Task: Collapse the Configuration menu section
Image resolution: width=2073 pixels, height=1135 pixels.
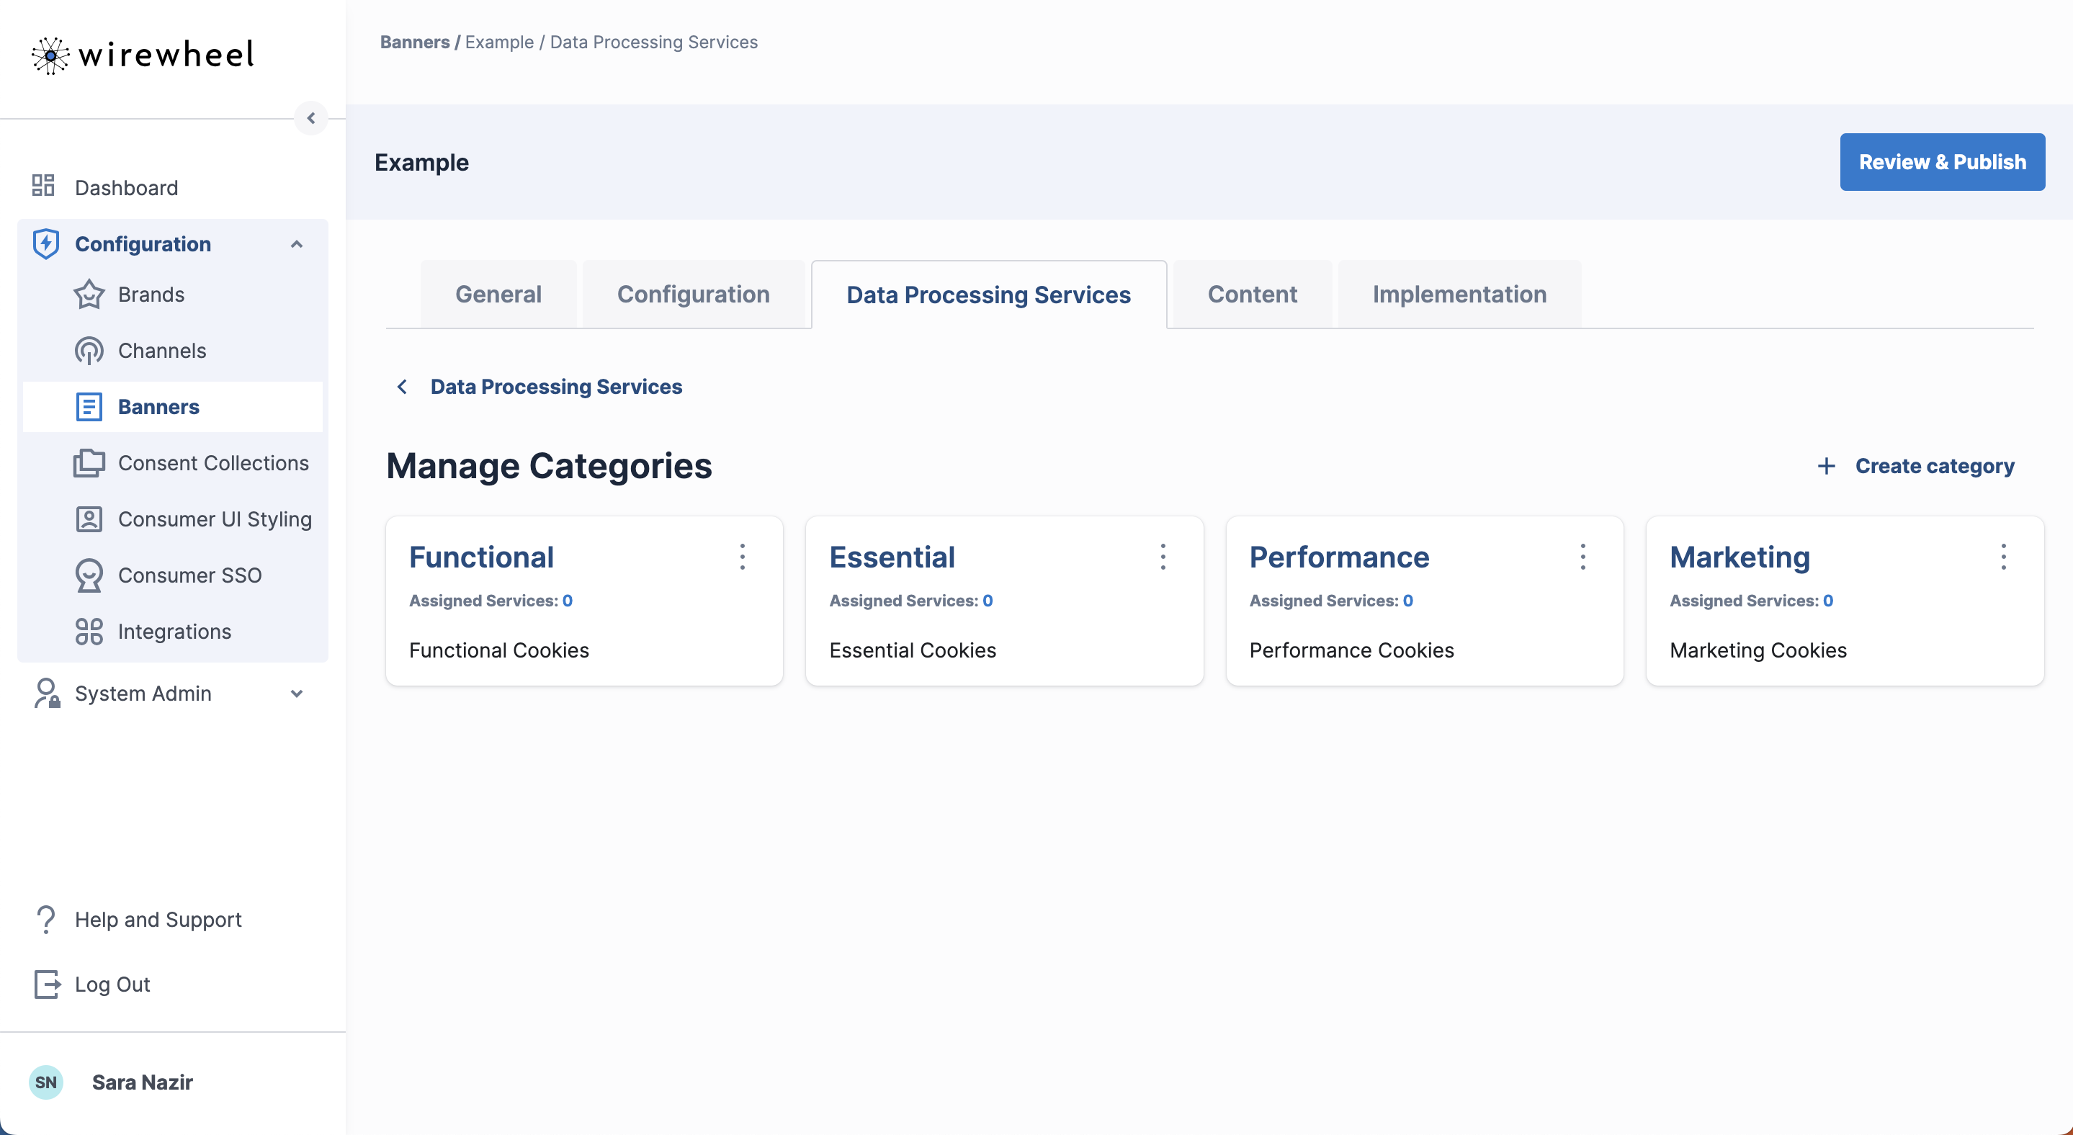Action: pos(296,243)
